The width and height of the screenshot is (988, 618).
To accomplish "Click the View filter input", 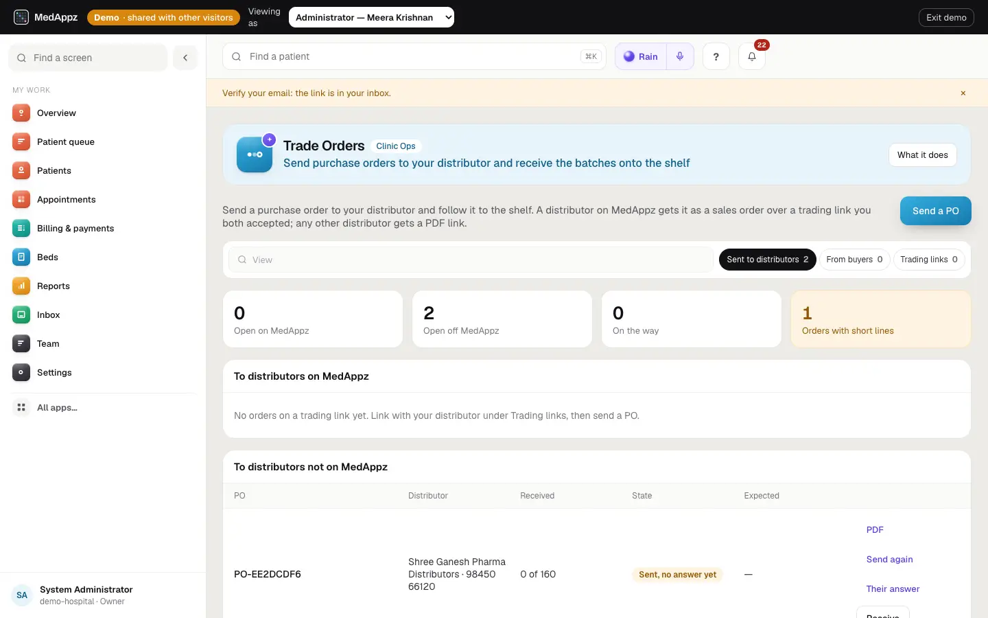I will point(471,260).
